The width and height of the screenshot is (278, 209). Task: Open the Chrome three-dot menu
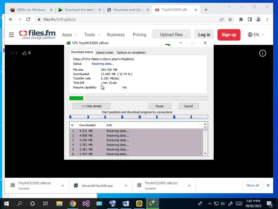[x=267, y=19]
